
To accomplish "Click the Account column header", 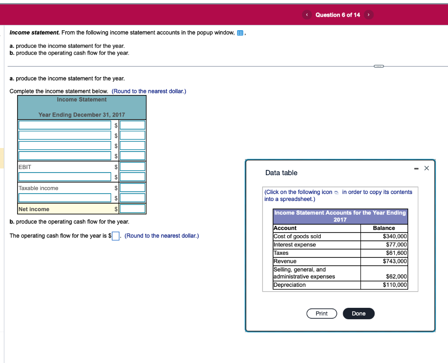I will point(317,228).
